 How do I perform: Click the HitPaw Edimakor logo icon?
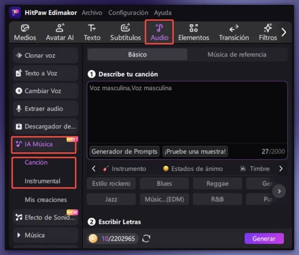pyautogui.click(x=15, y=12)
